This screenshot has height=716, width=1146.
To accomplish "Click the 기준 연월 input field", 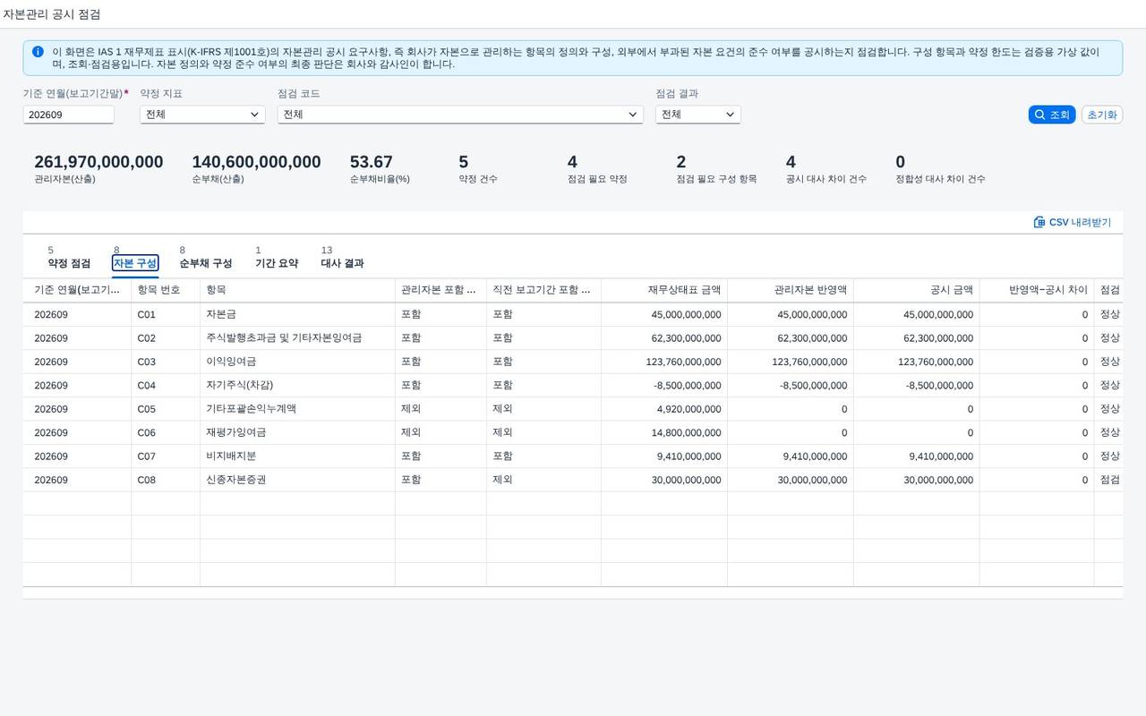I will point(69,115).
